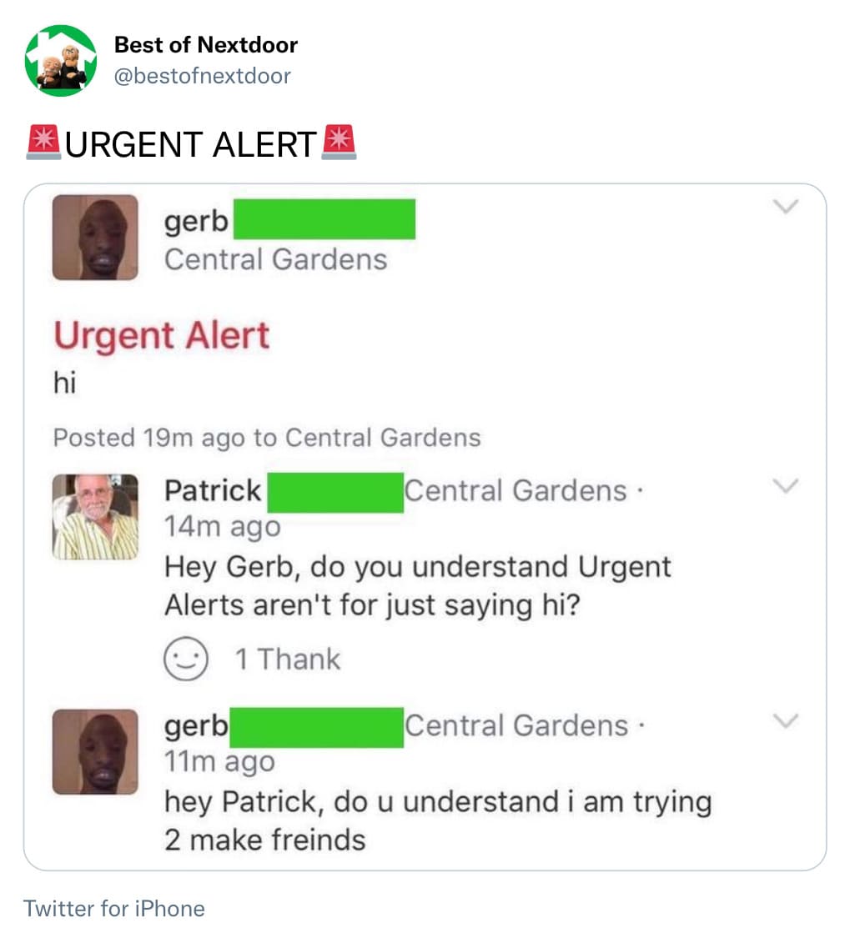Click the Posted 19m ago to Central Gardens line
Image resolution: width=850 pixels, height=948 pixels.
pyautogui.click(x=267, y=438)
